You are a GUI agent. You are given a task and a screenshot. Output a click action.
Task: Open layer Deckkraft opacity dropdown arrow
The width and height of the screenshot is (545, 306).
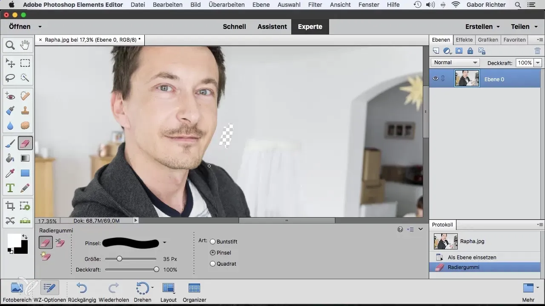pyautogui.click(x=538, y=62)
